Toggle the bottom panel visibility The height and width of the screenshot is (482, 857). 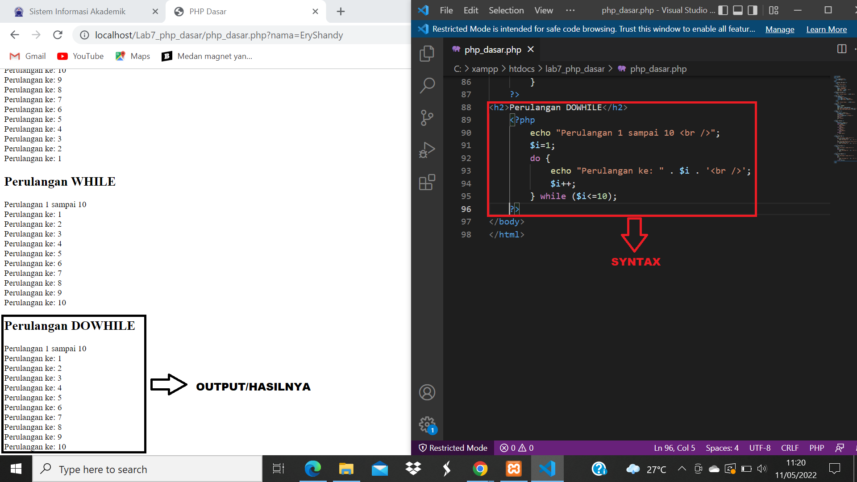(x=739, y=10)
